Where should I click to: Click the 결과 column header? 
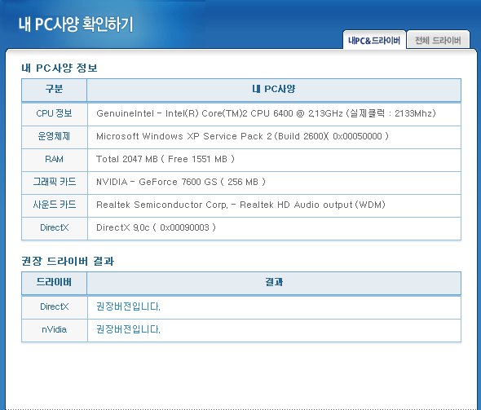(274, 282)
